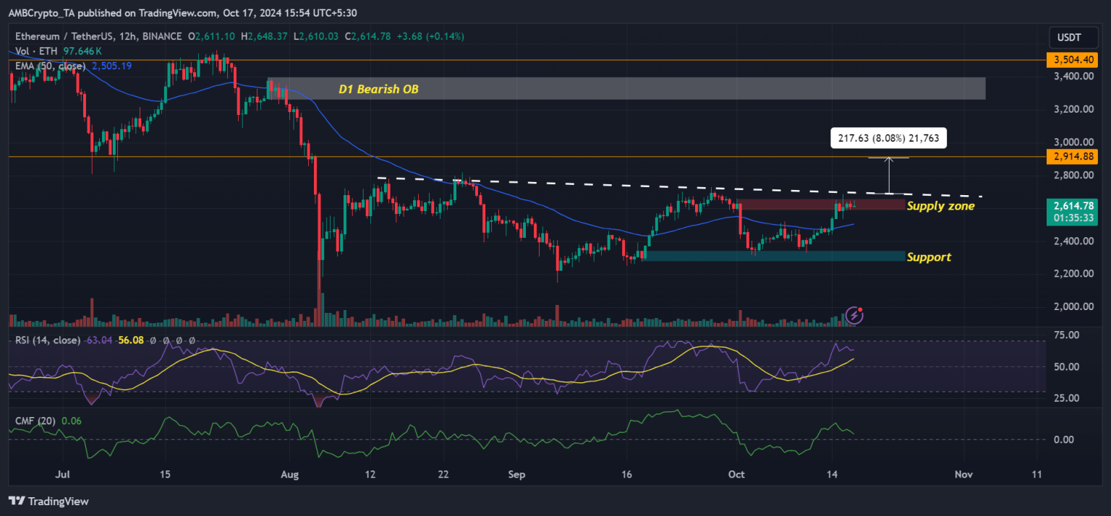Viewport: 1111px width, 516px height.
Task: Select the Support annotation text
Action: (x=929, y=257)
